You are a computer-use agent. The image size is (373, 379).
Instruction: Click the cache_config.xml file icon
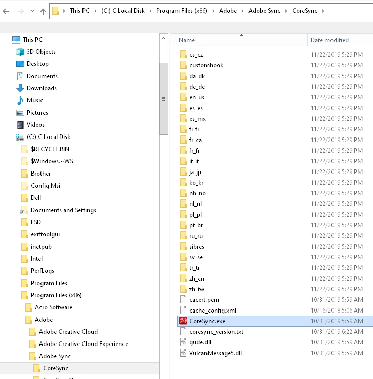point(183,310)
